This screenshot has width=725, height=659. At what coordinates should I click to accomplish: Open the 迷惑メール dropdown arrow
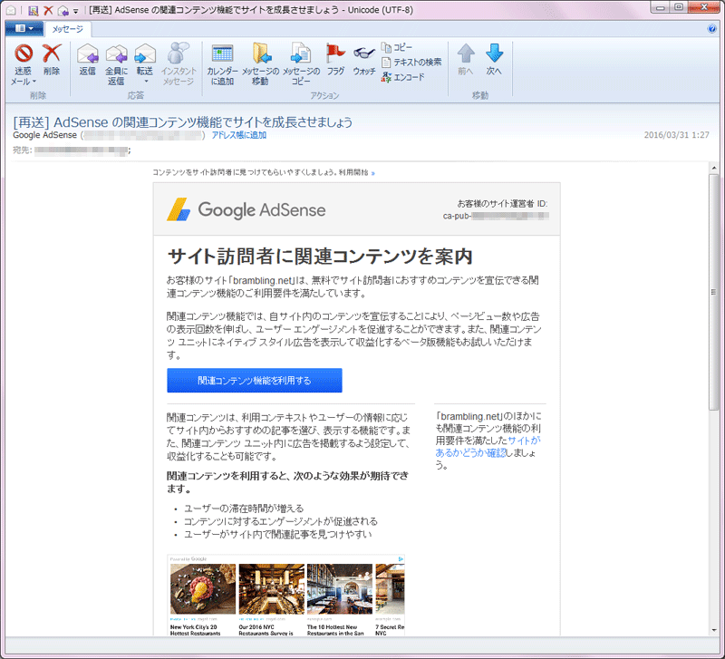point(34,82)
